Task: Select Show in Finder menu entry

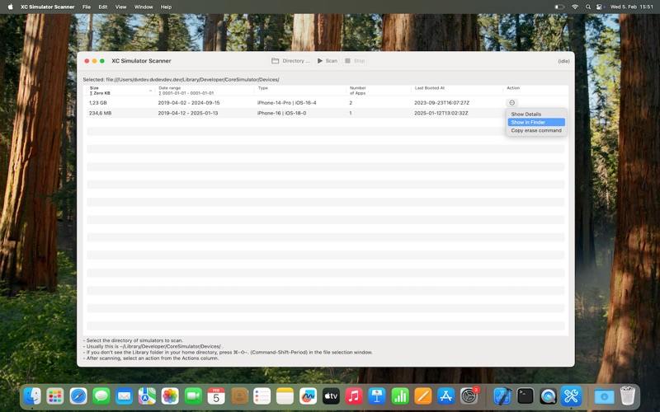Action: pos(536,122)
